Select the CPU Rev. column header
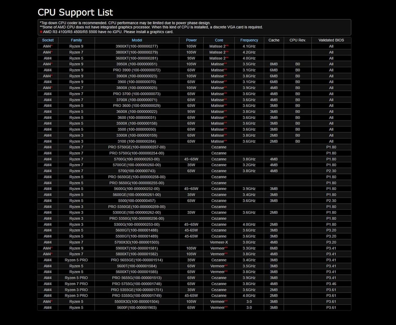The height and width of the screenshot is (325, 396). click(x=298, y=40)
